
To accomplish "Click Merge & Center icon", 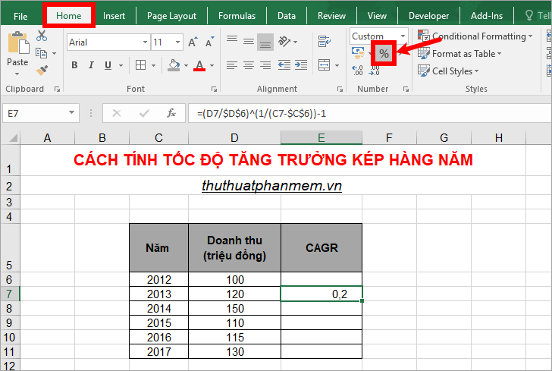I will (x=325, y=65).
